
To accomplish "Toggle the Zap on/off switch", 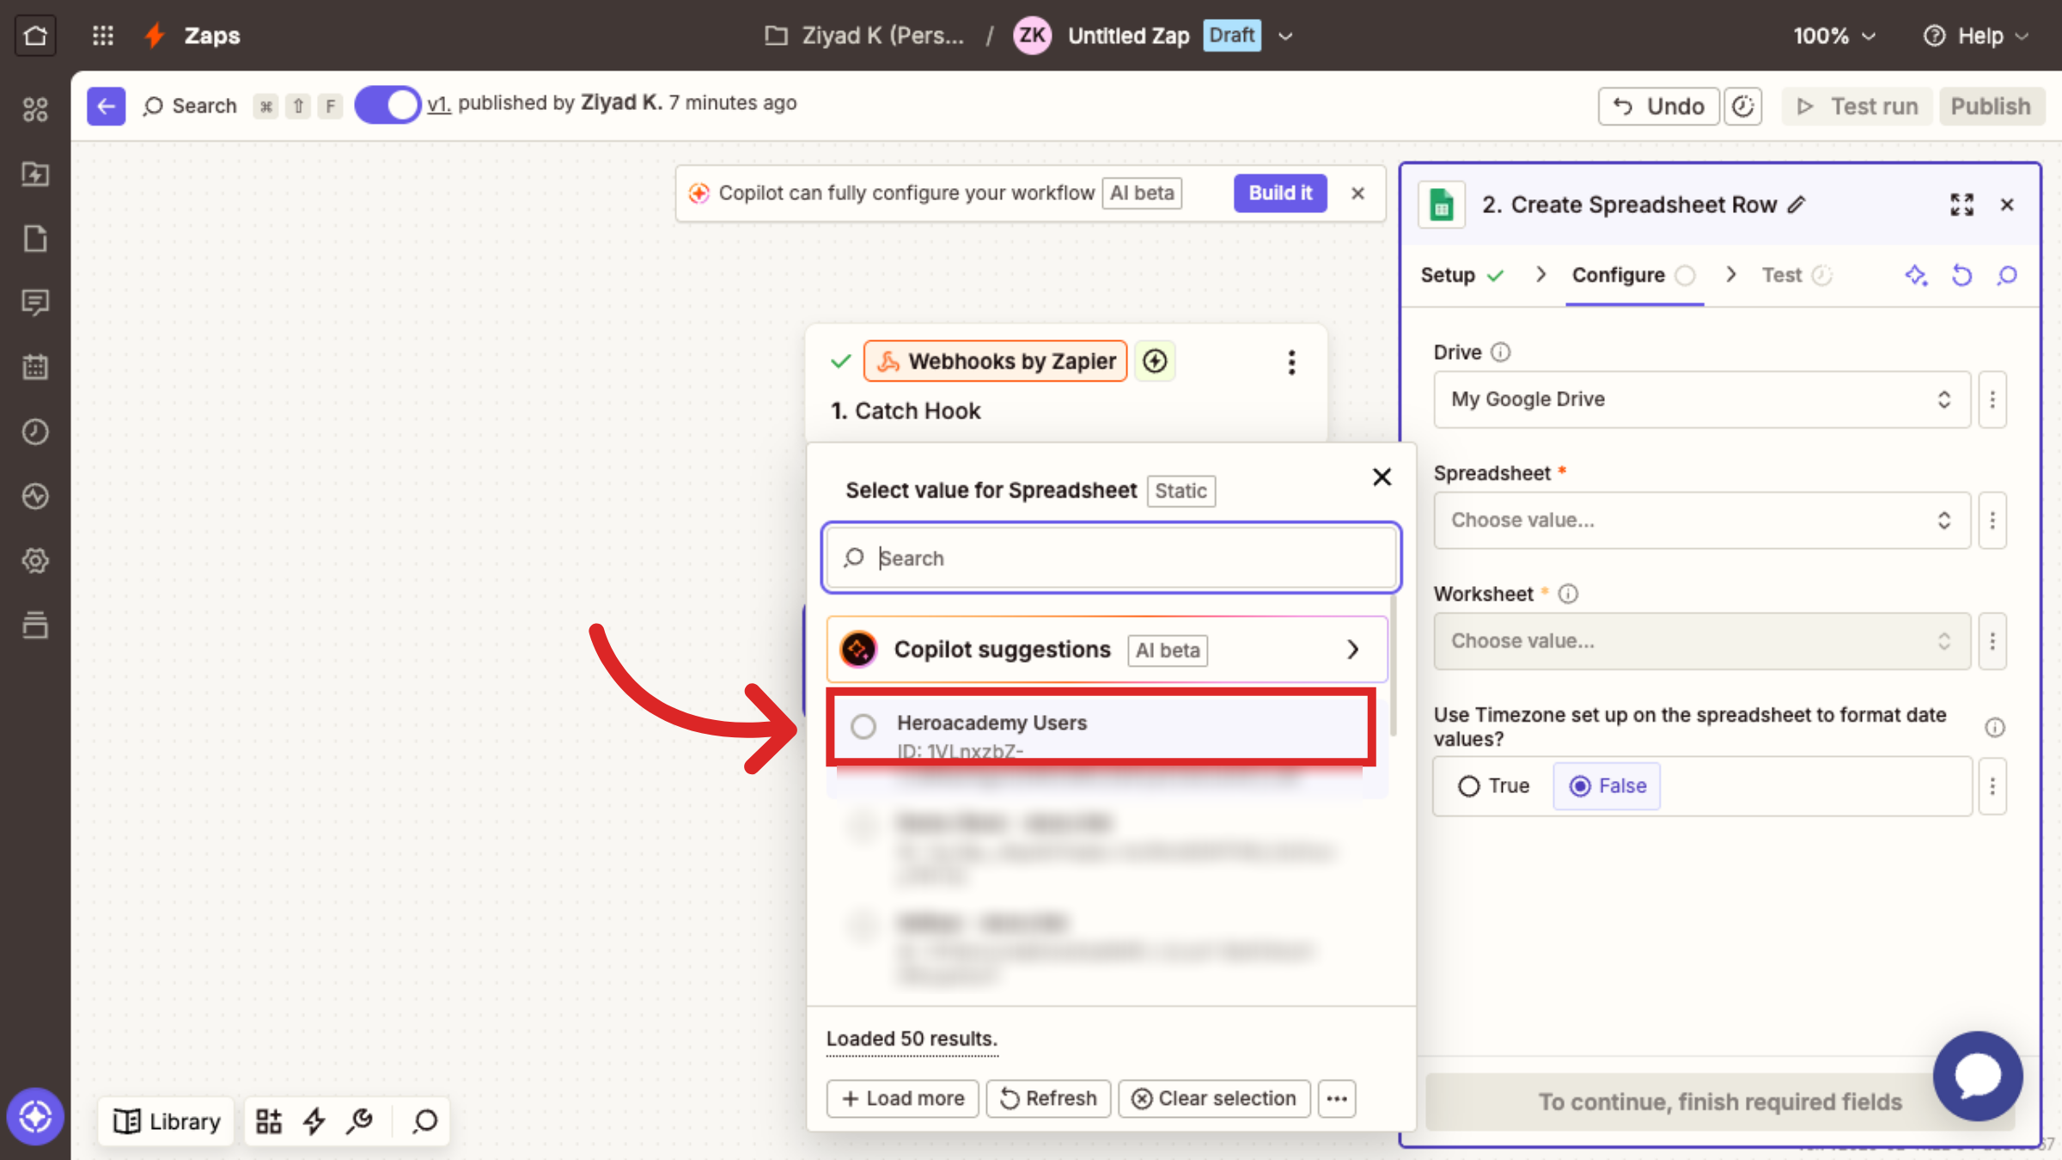I will tap(387, 105).
